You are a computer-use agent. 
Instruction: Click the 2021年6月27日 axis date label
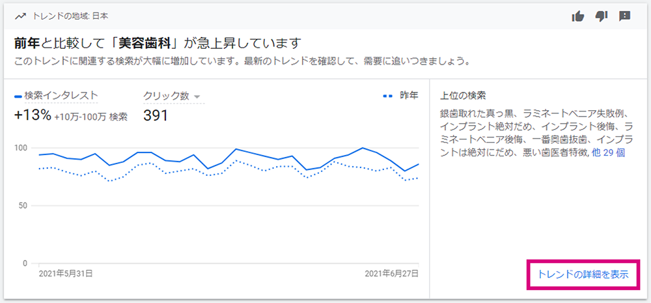coord(391,274)
